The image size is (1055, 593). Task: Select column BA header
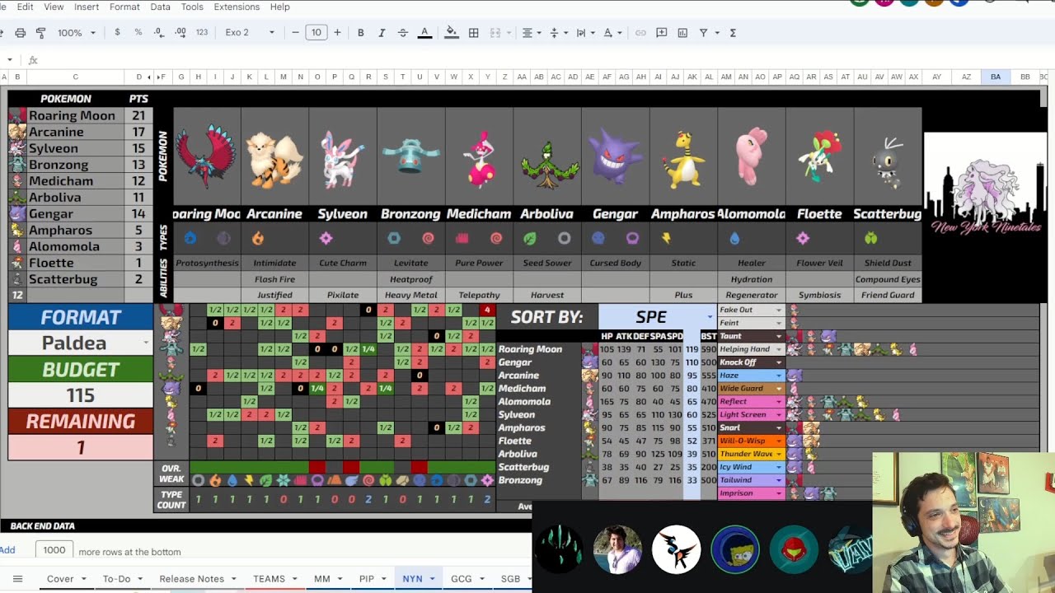pyautogui.click(x=996, y=77)
